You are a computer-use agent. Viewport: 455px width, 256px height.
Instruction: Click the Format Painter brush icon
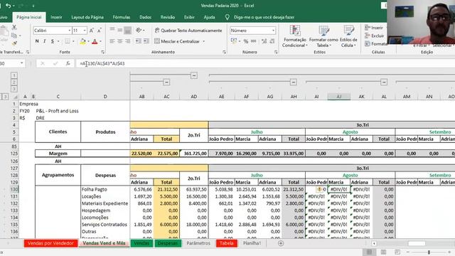(14, 43)
